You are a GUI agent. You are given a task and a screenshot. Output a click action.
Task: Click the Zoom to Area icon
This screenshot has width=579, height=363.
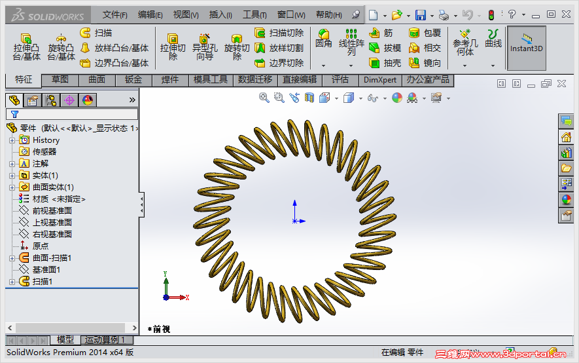point(279,98)
